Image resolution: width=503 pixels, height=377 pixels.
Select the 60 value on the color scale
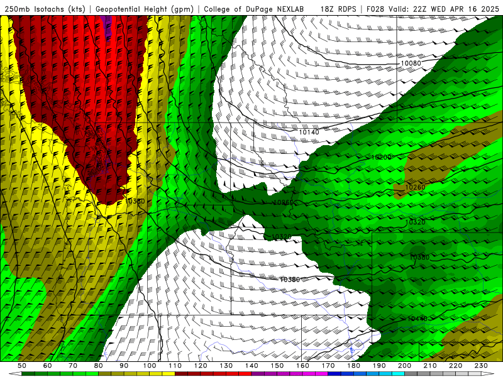[x=48, y=366]
